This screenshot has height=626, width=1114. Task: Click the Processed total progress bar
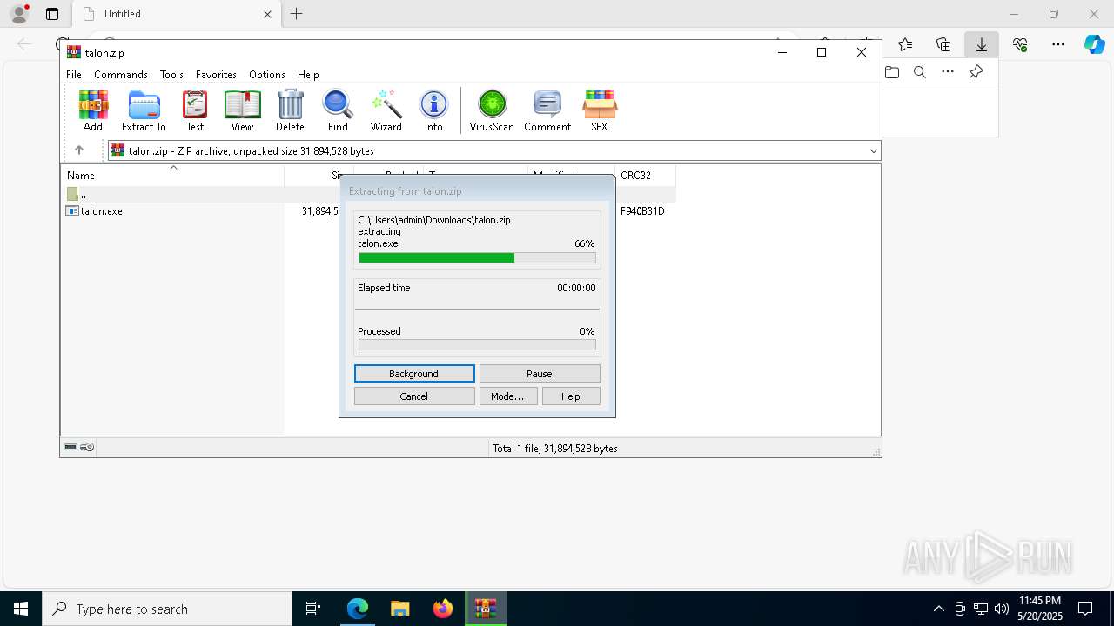pos(477,345)
